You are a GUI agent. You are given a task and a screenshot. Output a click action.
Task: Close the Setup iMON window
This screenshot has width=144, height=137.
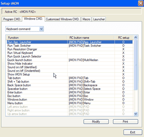141,3
